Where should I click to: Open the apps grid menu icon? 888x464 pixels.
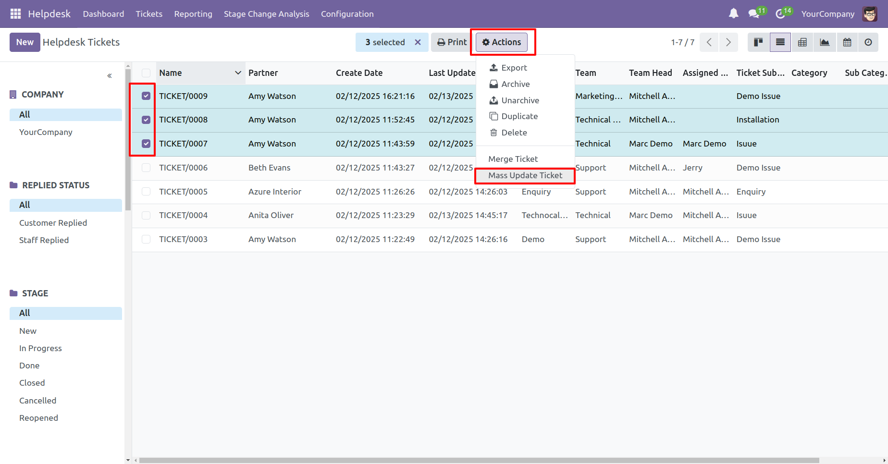[x=15, y=14]
